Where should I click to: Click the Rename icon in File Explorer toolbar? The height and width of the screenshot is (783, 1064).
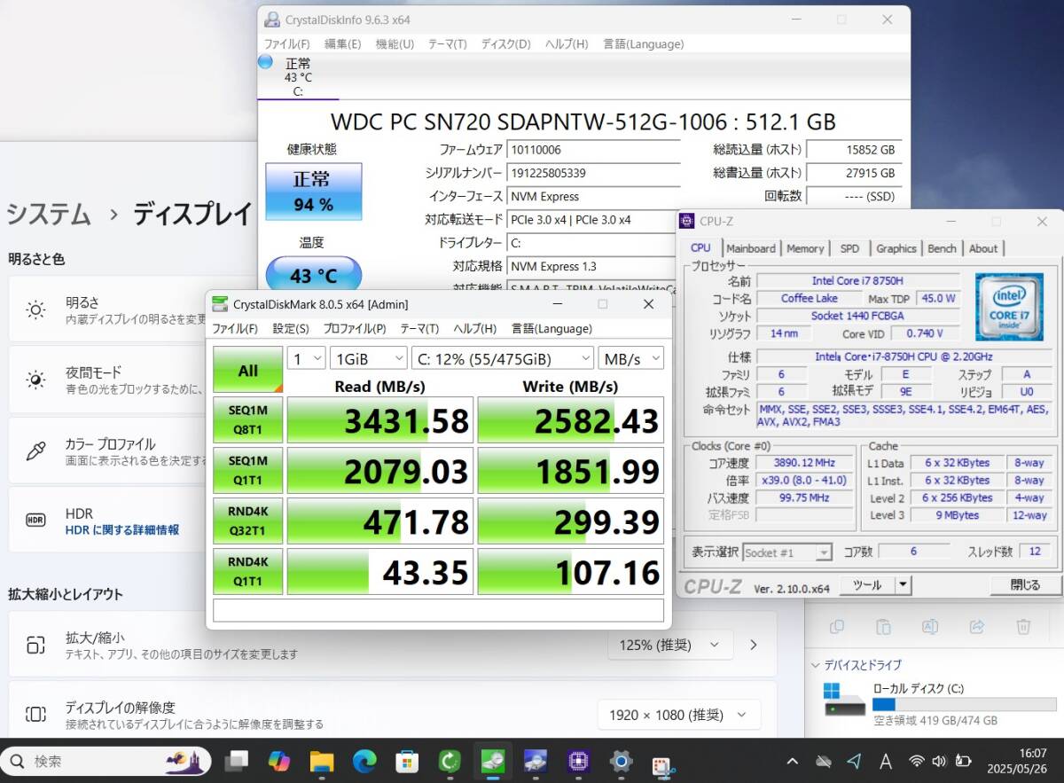[930, 627]
